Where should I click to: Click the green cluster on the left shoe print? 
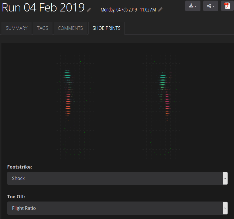point(67,75)
